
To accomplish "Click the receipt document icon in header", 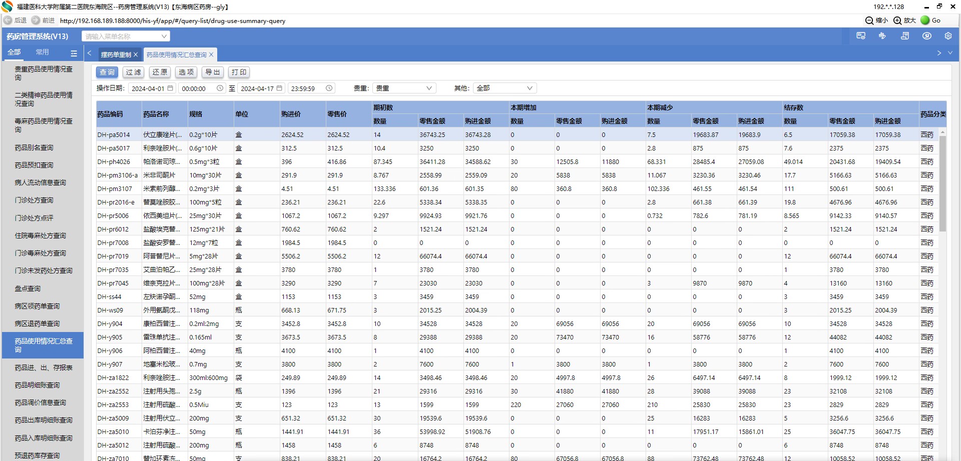I will 905,36.
